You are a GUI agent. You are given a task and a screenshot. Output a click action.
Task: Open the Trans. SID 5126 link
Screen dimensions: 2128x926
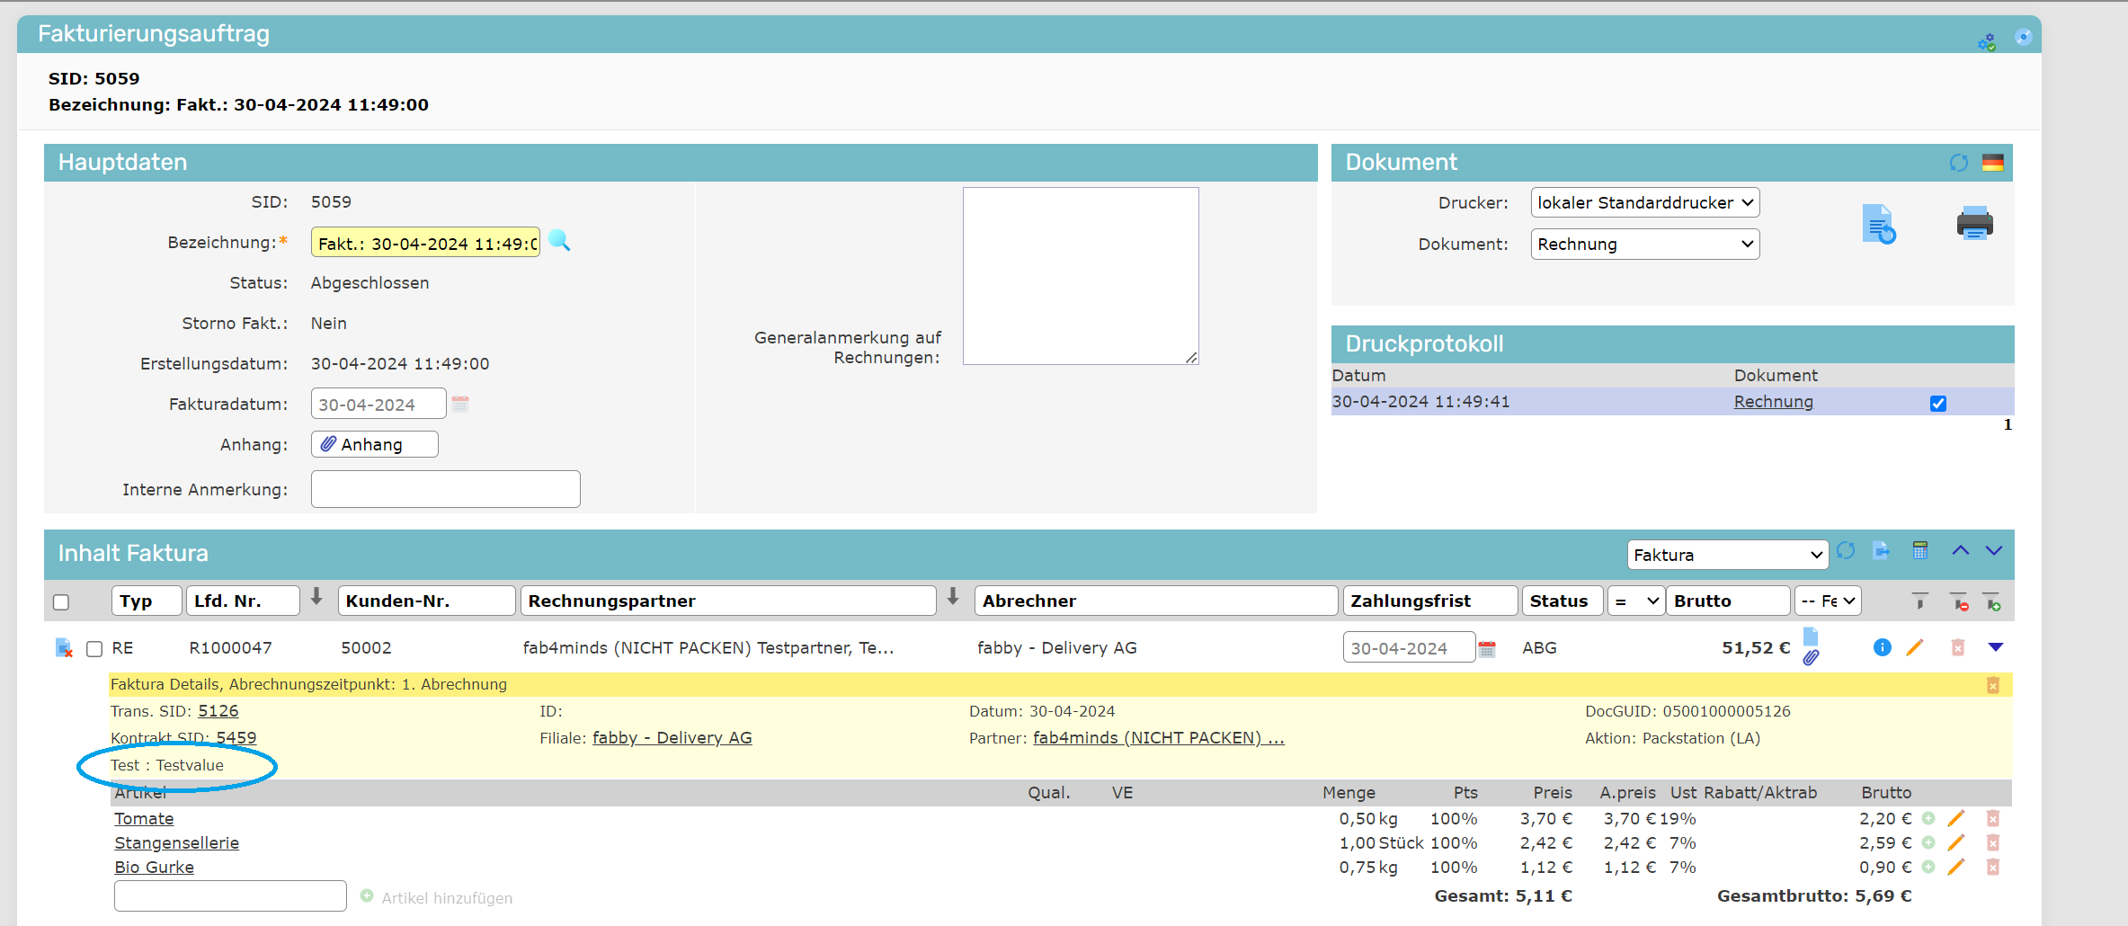tap(218, 711)
